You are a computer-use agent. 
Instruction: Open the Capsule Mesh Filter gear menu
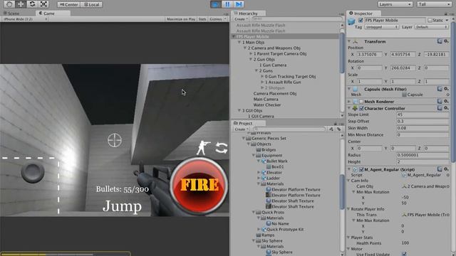(446, 89)
